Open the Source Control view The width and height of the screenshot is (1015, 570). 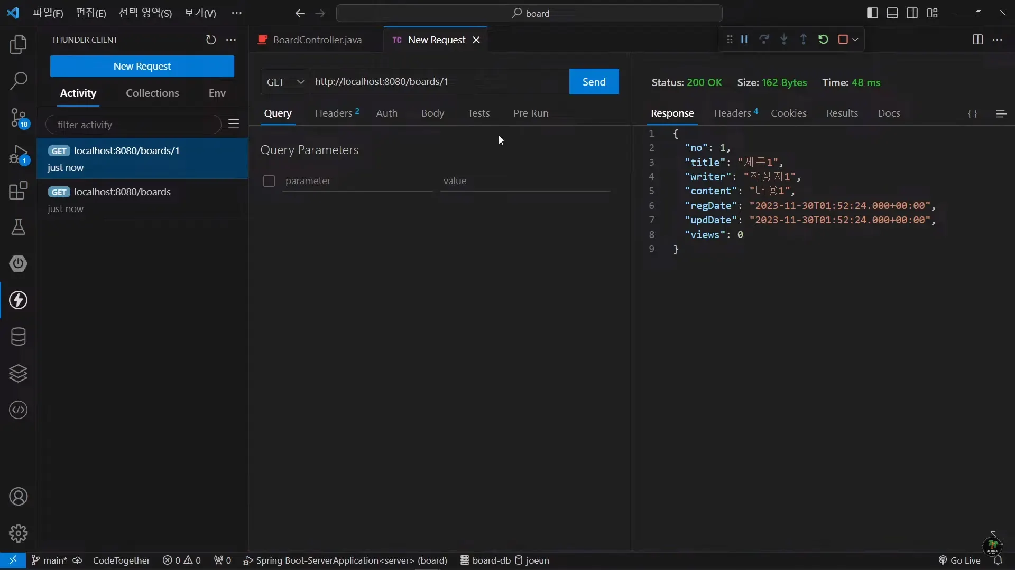[x=19, y=118]
